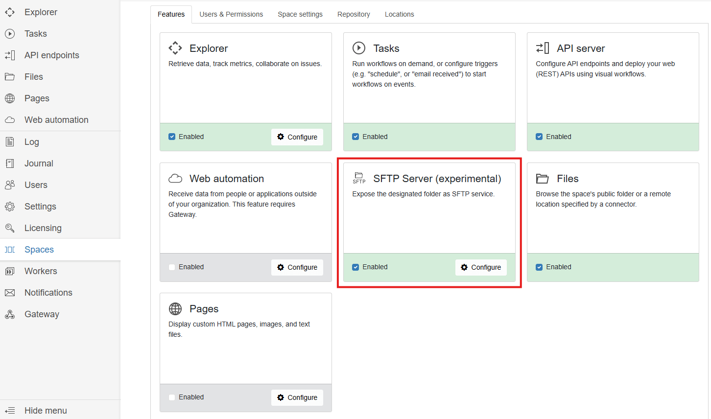The image size is (711, 419).
Task: Disable the API server Enabled checkbox
Action: pyautogui.click(x=539, y=137)
